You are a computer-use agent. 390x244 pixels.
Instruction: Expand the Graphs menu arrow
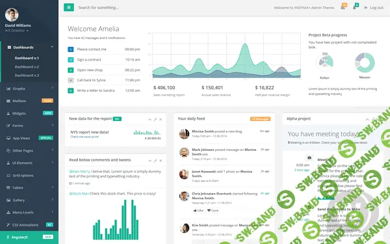53,88
